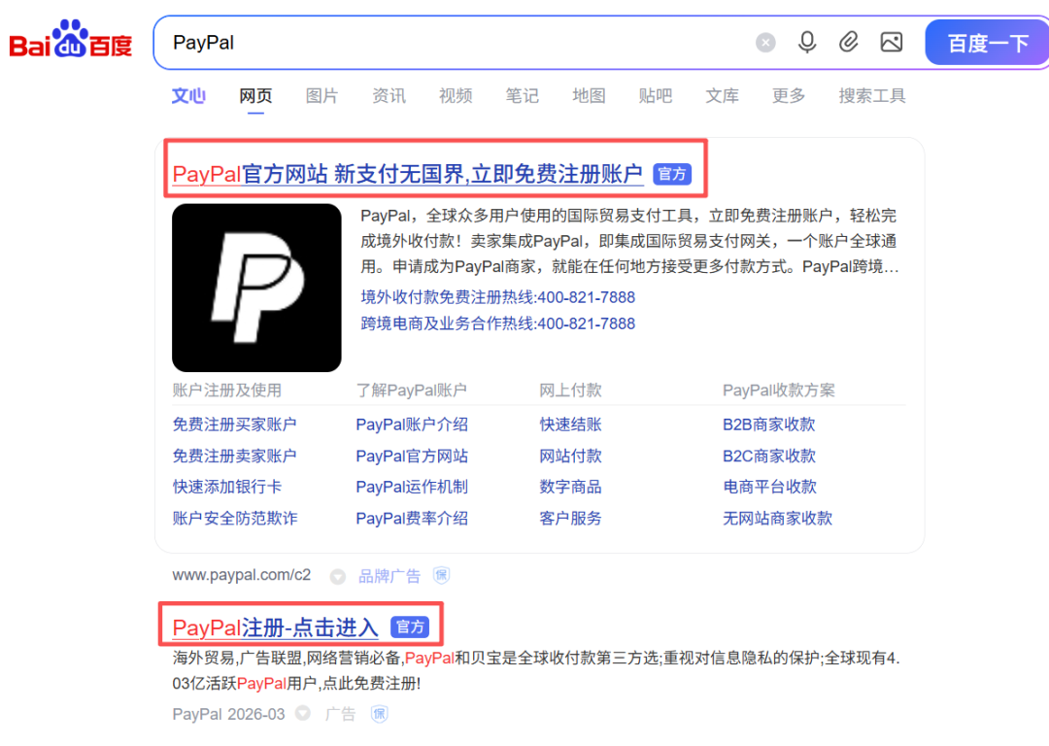Open the 地图 tab
This screenshot has height=746, width=1049.
pos(589,95)
